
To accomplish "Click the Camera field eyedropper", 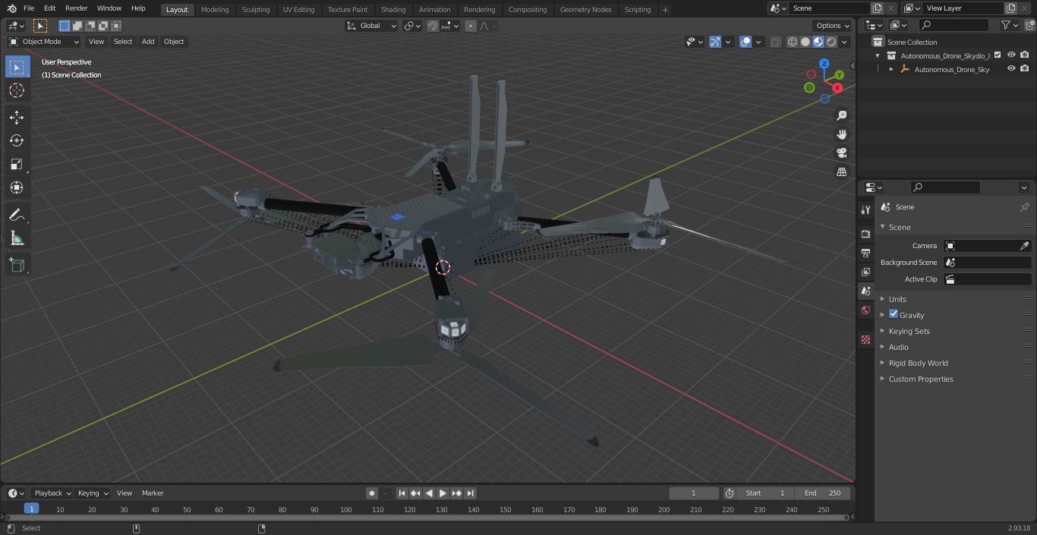I will pyautogui.click(x=1024, y=246).
